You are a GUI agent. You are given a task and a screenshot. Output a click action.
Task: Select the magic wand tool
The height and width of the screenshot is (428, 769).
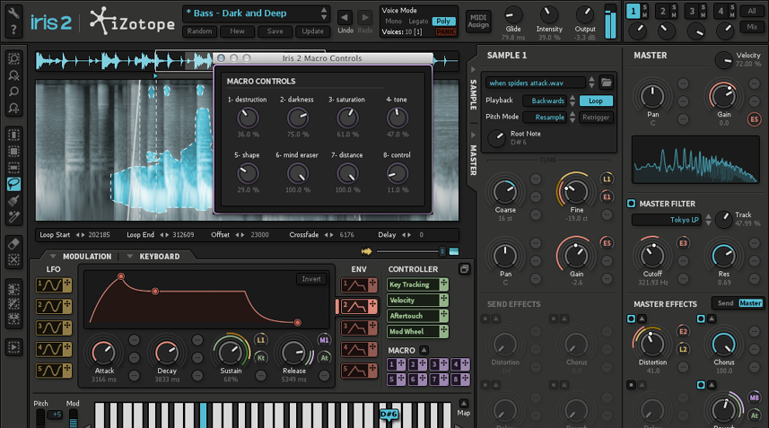click(x=13, y=216)
